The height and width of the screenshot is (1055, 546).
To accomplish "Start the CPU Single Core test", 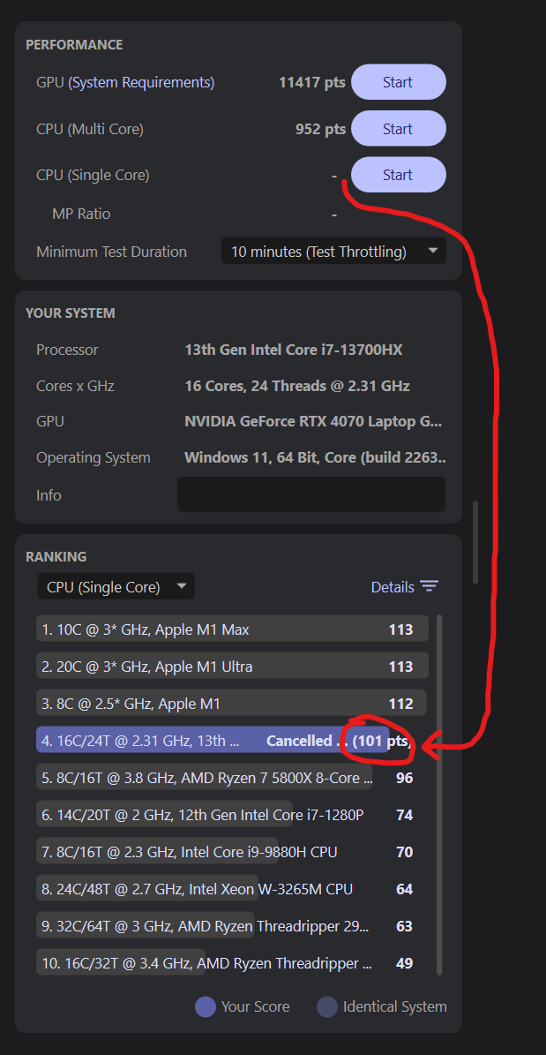I will click(398, 175).
